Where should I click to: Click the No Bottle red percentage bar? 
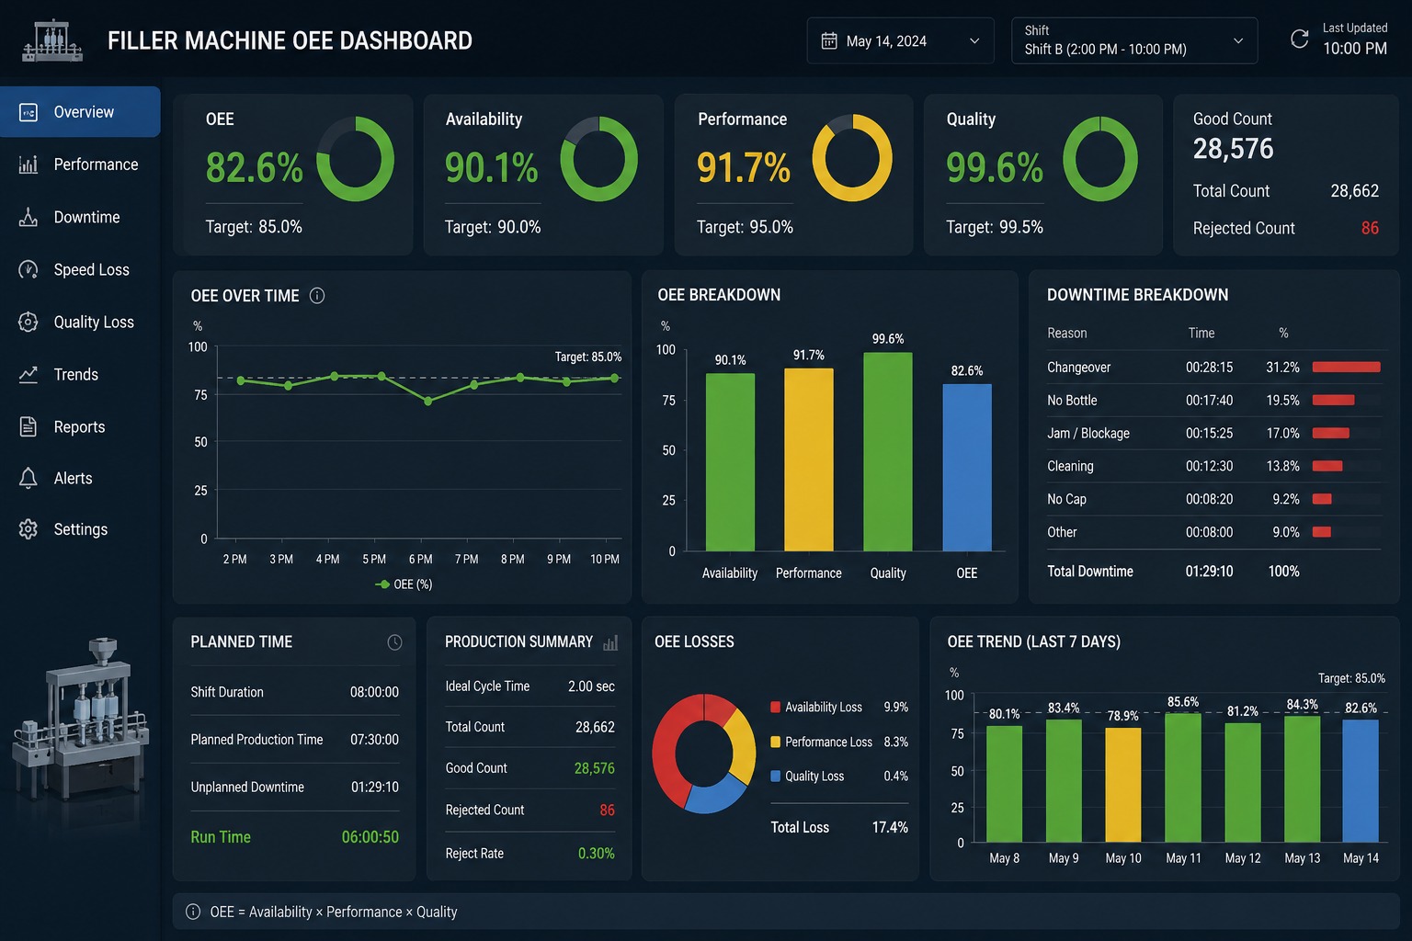point(1334,400)
